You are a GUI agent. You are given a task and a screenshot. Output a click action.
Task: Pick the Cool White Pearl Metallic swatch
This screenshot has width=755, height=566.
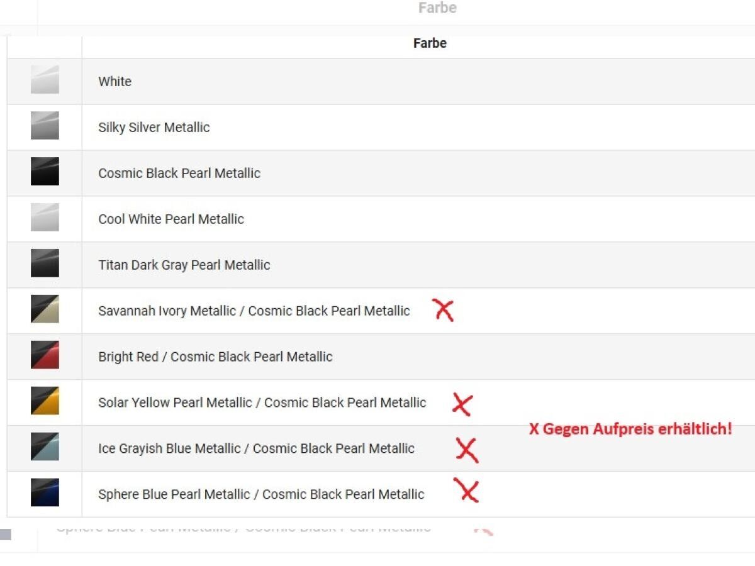(x=45, y=218)
